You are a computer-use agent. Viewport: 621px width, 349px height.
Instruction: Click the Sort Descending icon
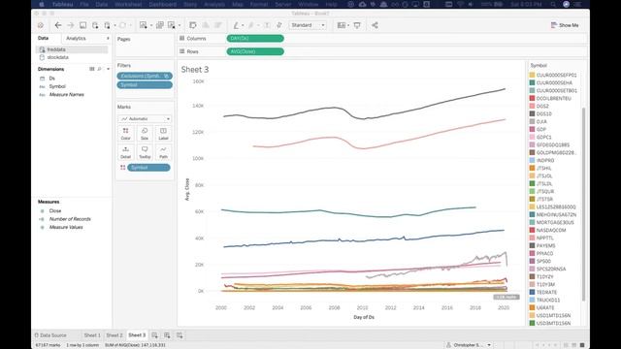[217, 25]
